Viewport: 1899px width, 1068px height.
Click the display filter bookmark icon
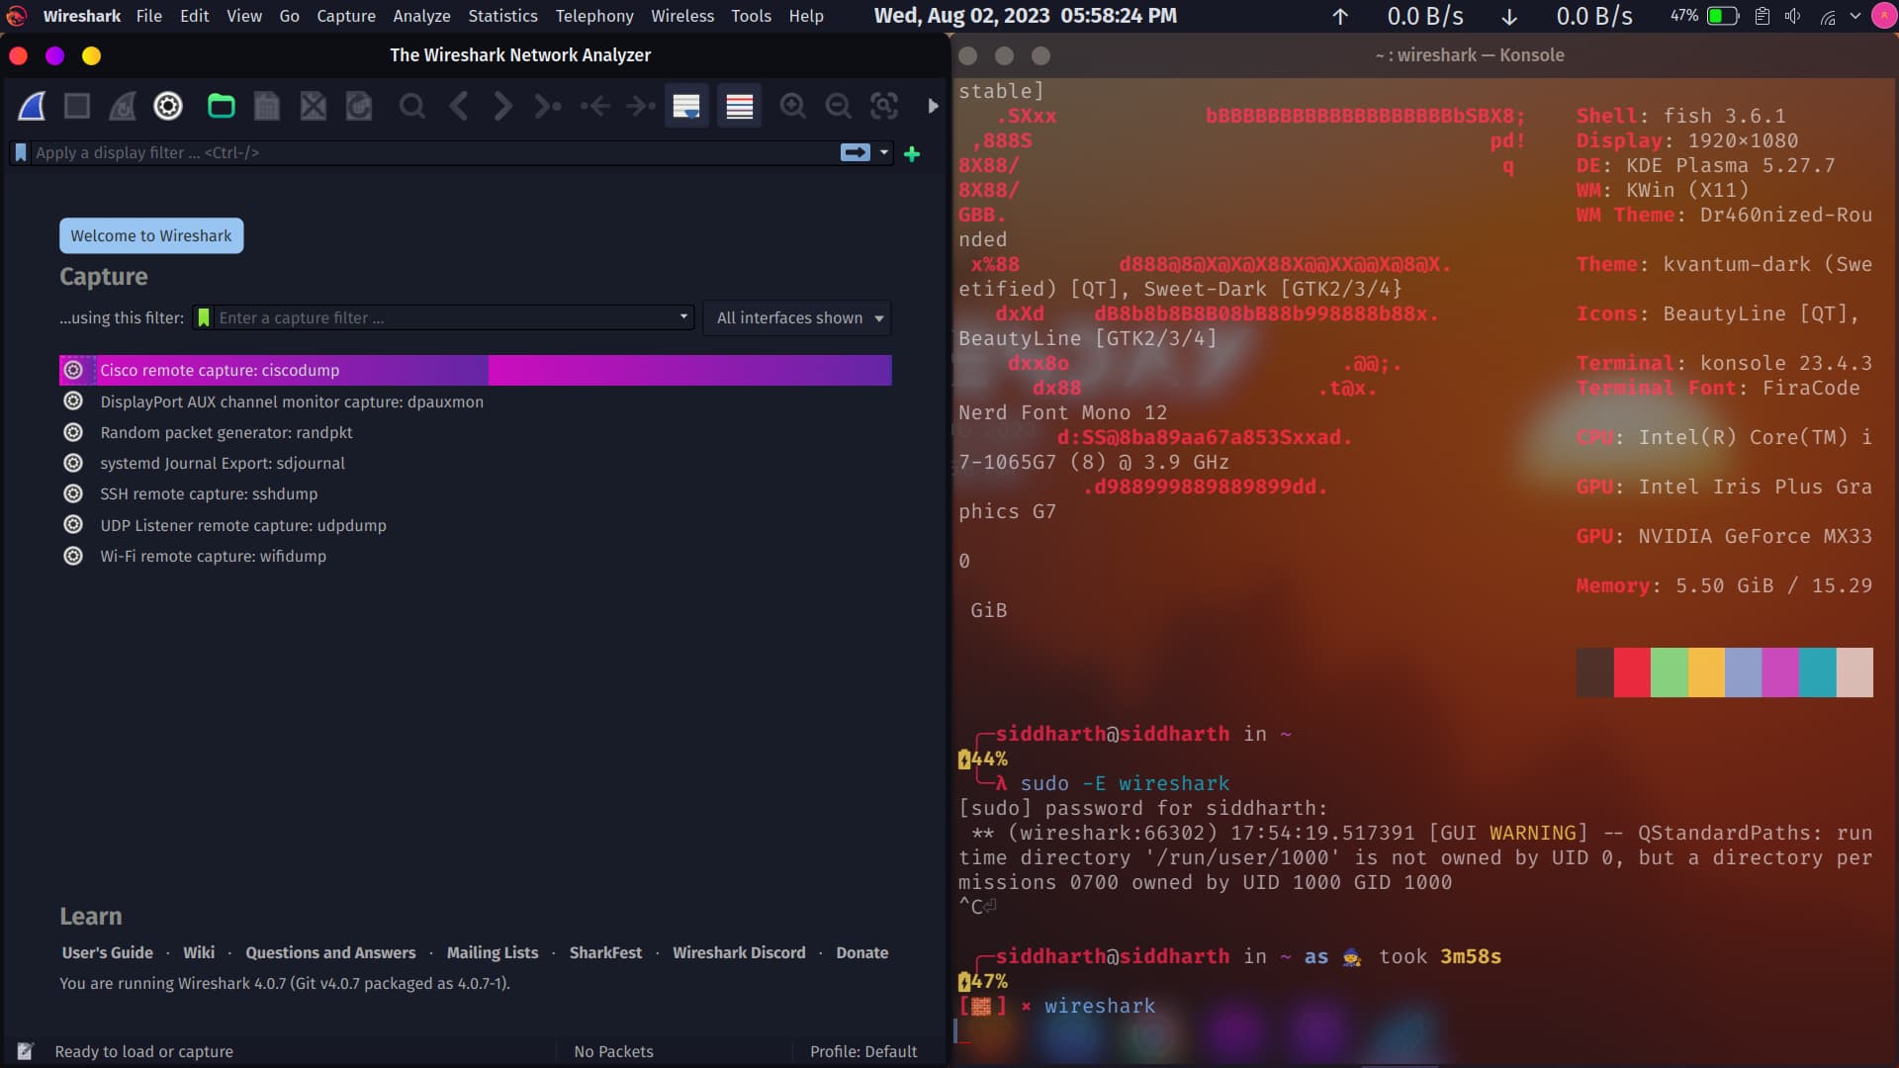[x=20, y=152]
